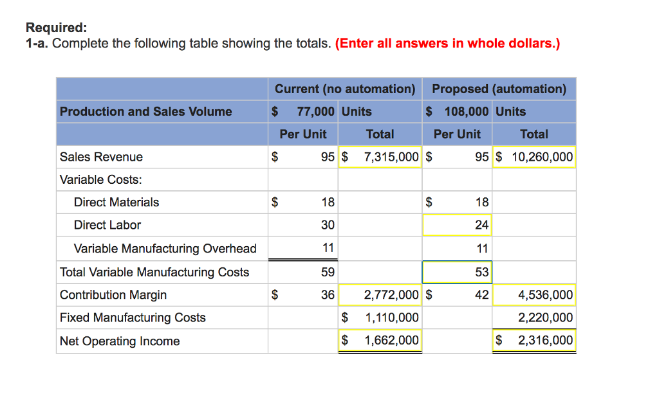Select the Total Variable Manufacturing Costs cell showing 53
This screenshot has height=412, width=659.
click(457, 271)
